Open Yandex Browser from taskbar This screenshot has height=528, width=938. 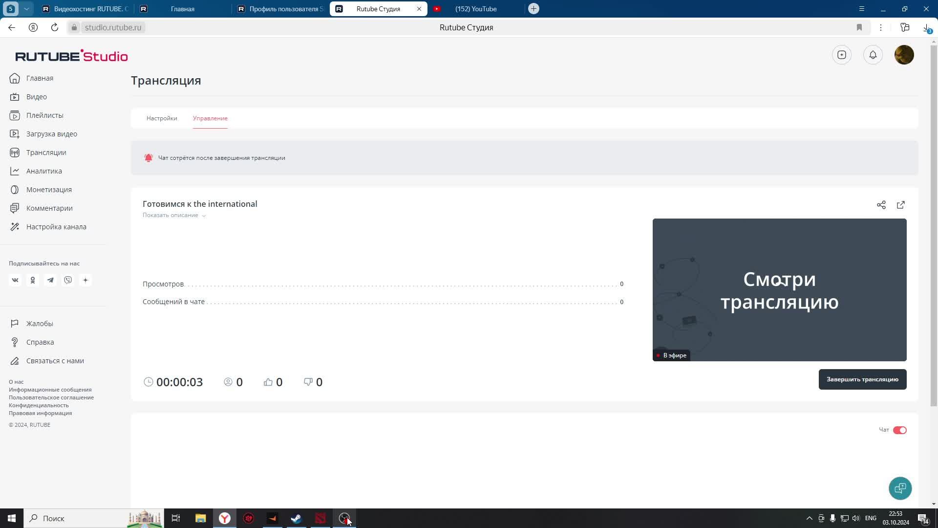(225, 518)
